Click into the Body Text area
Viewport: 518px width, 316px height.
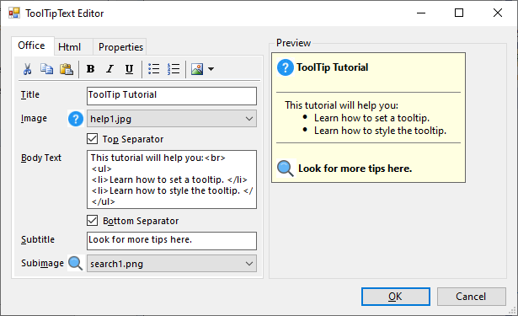pyautogui.click(x=172, y=179)
